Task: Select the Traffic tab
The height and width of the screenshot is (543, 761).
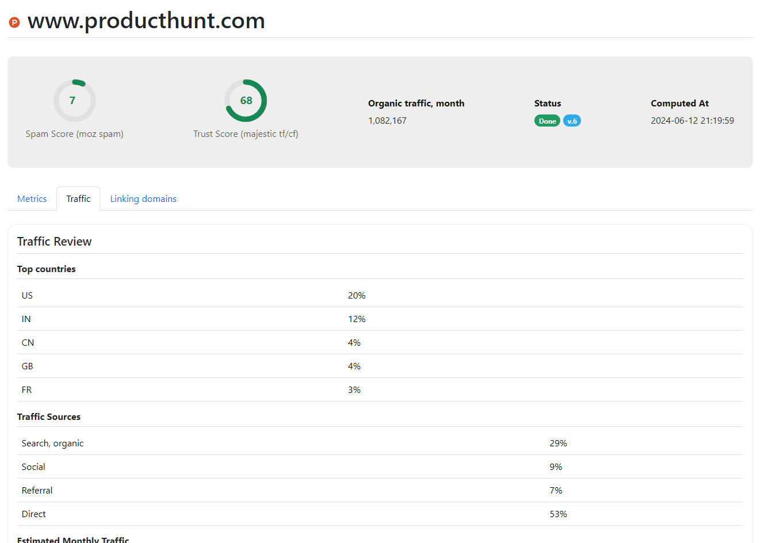Action: (78, 199)
